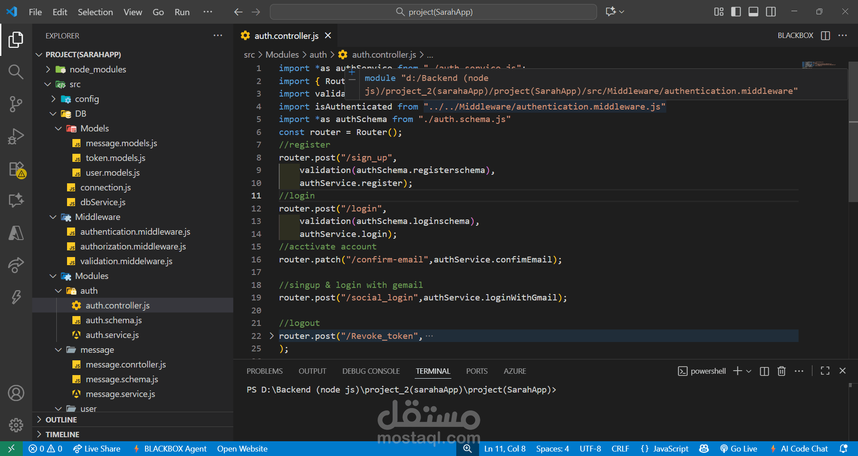Open the Live Share icon in Activity Bar
This screenshot has height=456, width=858.
16,265
